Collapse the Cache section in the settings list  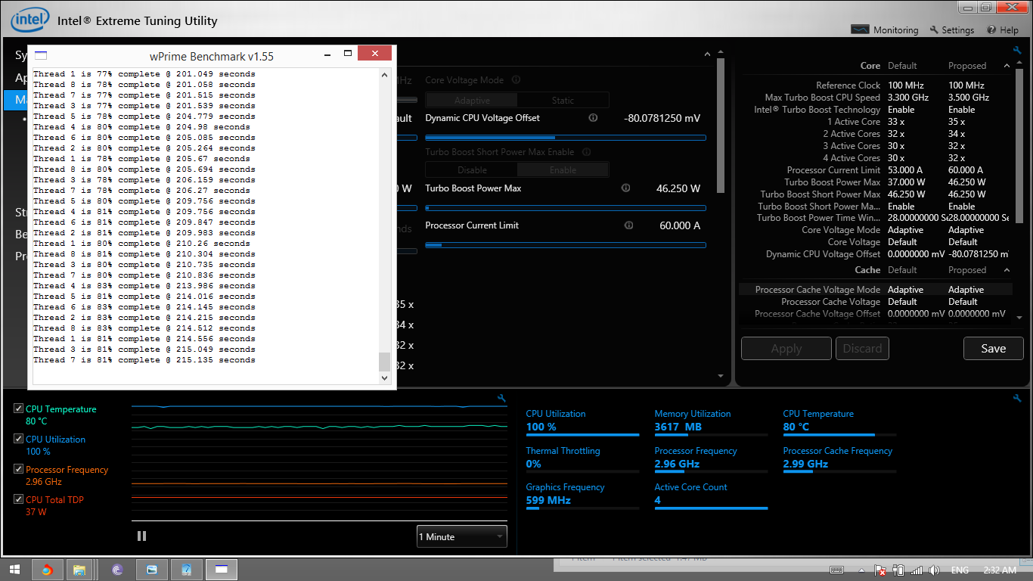[1007, 270]
